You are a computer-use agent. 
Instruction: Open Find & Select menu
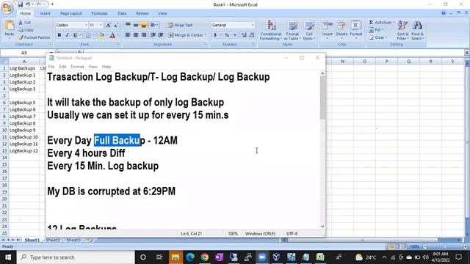point(417,30)
